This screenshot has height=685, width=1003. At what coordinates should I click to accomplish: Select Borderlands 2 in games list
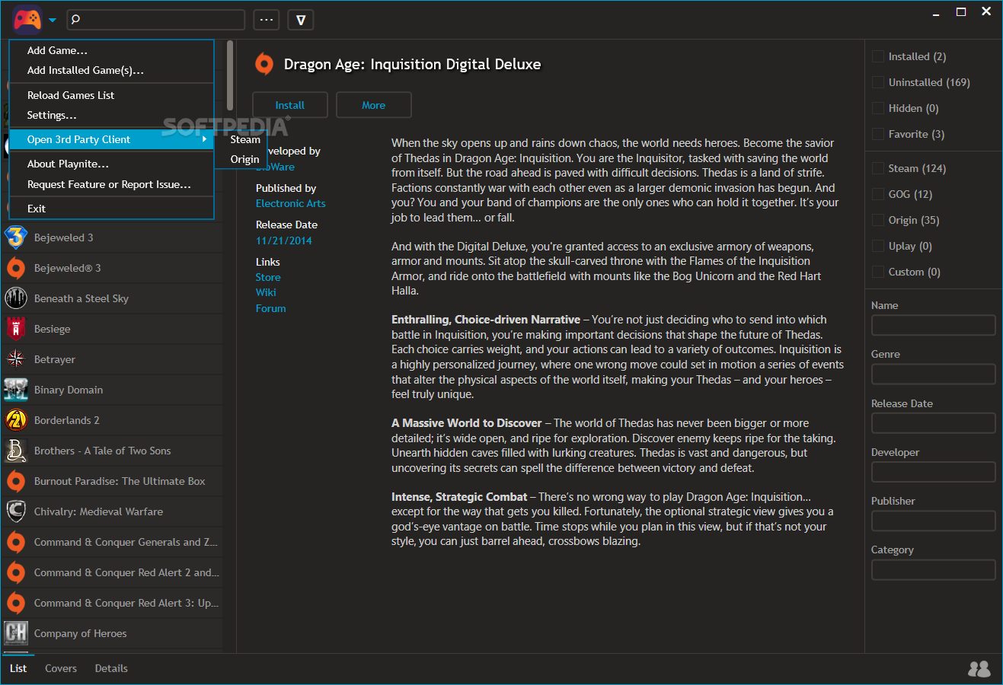point(112,420)
